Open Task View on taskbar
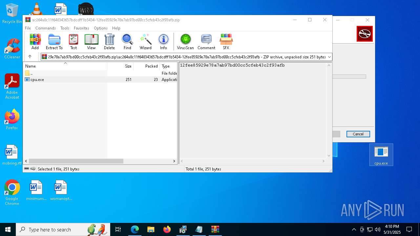The image size is (420, 236). [x=118, y=229]
